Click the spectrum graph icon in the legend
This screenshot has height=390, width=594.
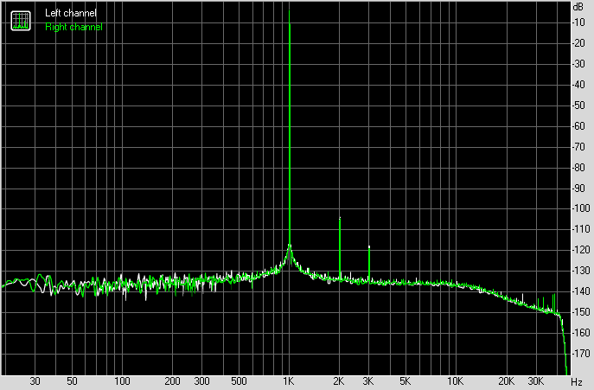(x=21, y=21)
